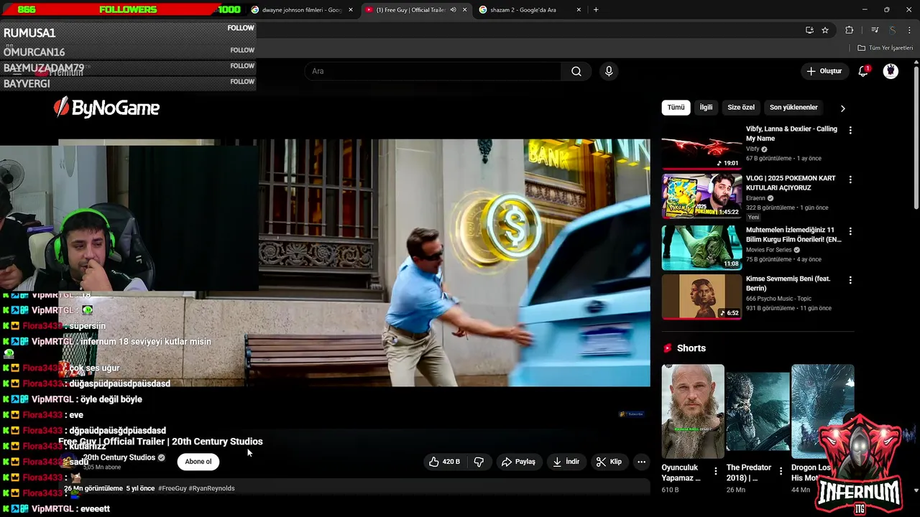Open The Predator 2018 short thumbnail
The width and height of the screenshot is (920, 517).
758,411
